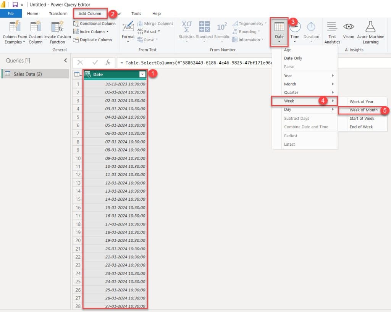
Task: Click the fx formula icon
Action: click(108, 63)
